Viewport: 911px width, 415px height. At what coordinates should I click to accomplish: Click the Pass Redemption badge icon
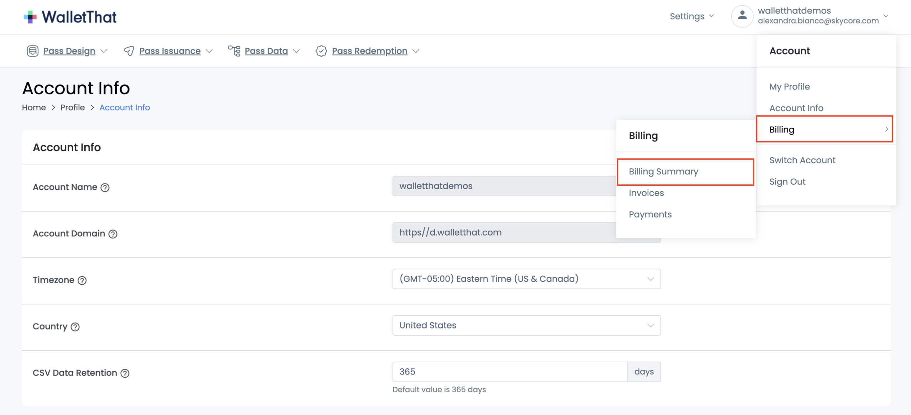point(321,51)
